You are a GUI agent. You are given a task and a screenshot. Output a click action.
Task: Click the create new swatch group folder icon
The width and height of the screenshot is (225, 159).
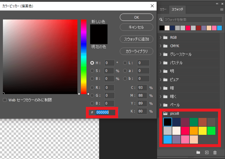point(198,152)
